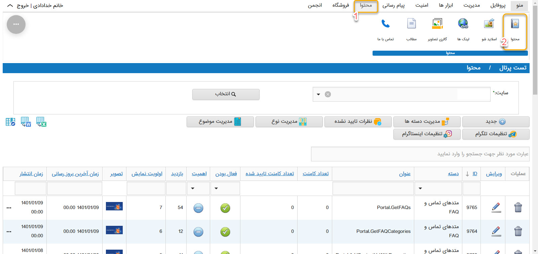Switch to the فروشگاه menu tab
Viewport: 538px width, 254px height.
pyautogui.click(x=341, y=5)
